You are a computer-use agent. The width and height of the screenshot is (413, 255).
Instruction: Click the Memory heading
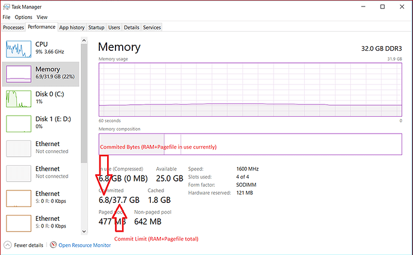pos(119,47)
